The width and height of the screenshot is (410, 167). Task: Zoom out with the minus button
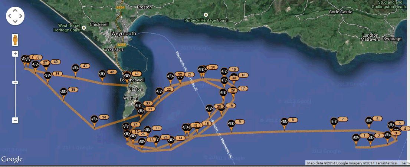click(x=15, y=120)
